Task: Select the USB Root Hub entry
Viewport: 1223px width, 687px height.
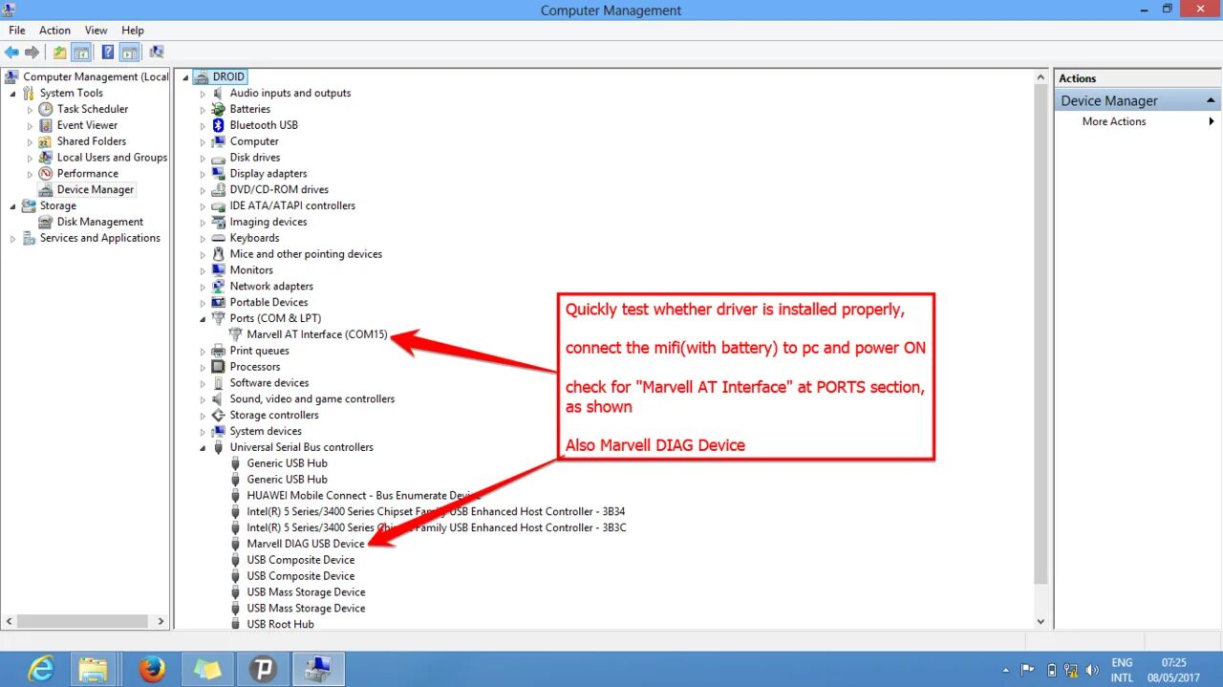Action: coord(280,624)
